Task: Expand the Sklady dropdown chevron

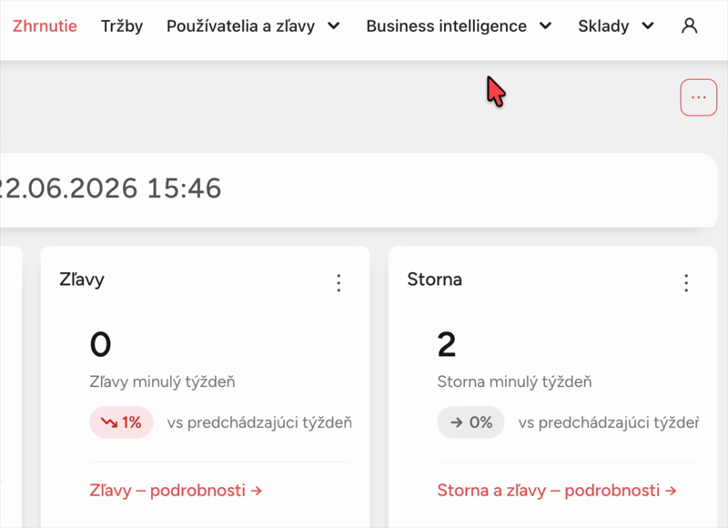Action: [x=648, y=26]
